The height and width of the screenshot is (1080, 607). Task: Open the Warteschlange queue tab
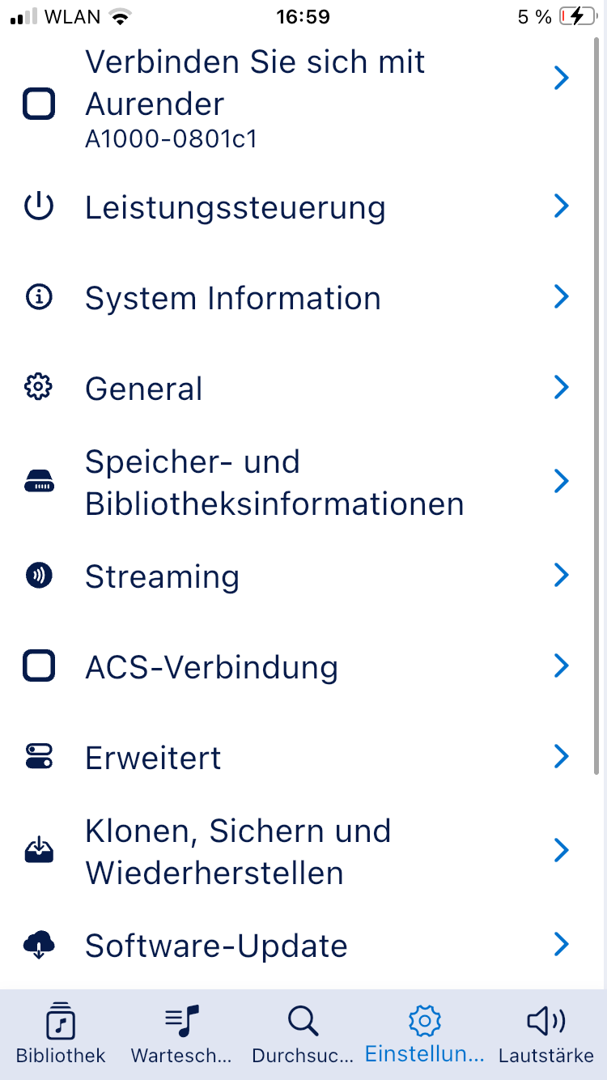181,1033
